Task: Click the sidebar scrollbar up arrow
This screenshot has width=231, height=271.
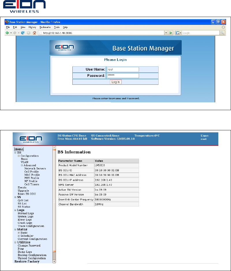Action: pos(54,148)
